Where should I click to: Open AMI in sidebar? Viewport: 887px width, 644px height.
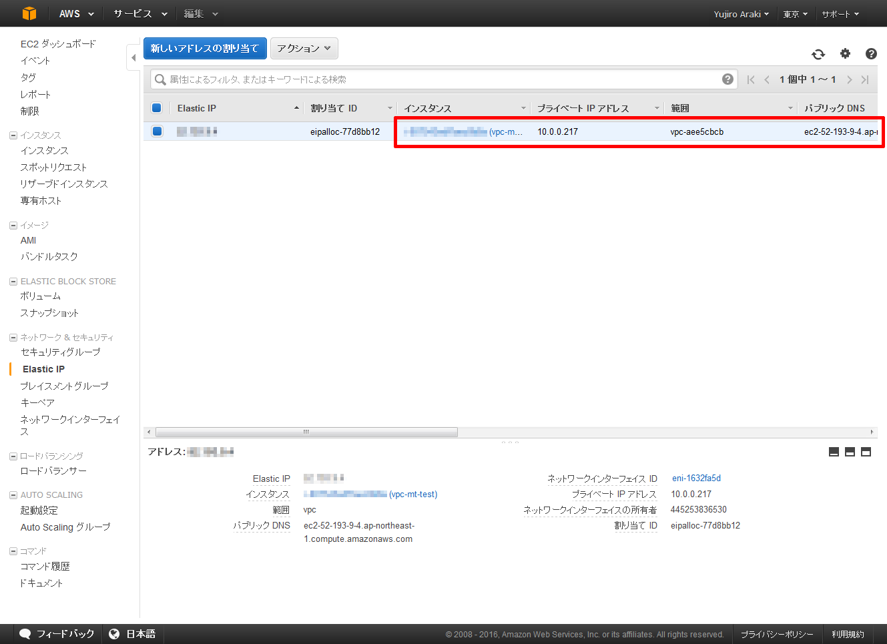[x=28, y=240]
